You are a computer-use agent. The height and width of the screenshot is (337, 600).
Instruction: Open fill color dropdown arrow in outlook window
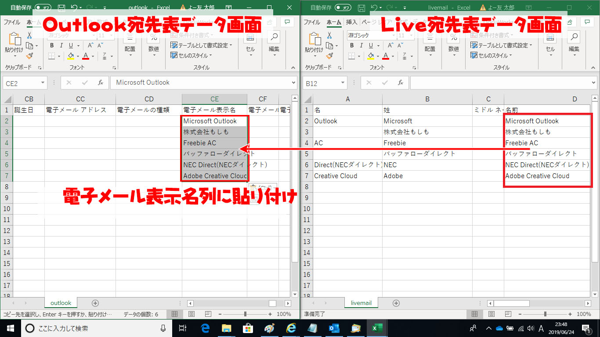[78, 56]
